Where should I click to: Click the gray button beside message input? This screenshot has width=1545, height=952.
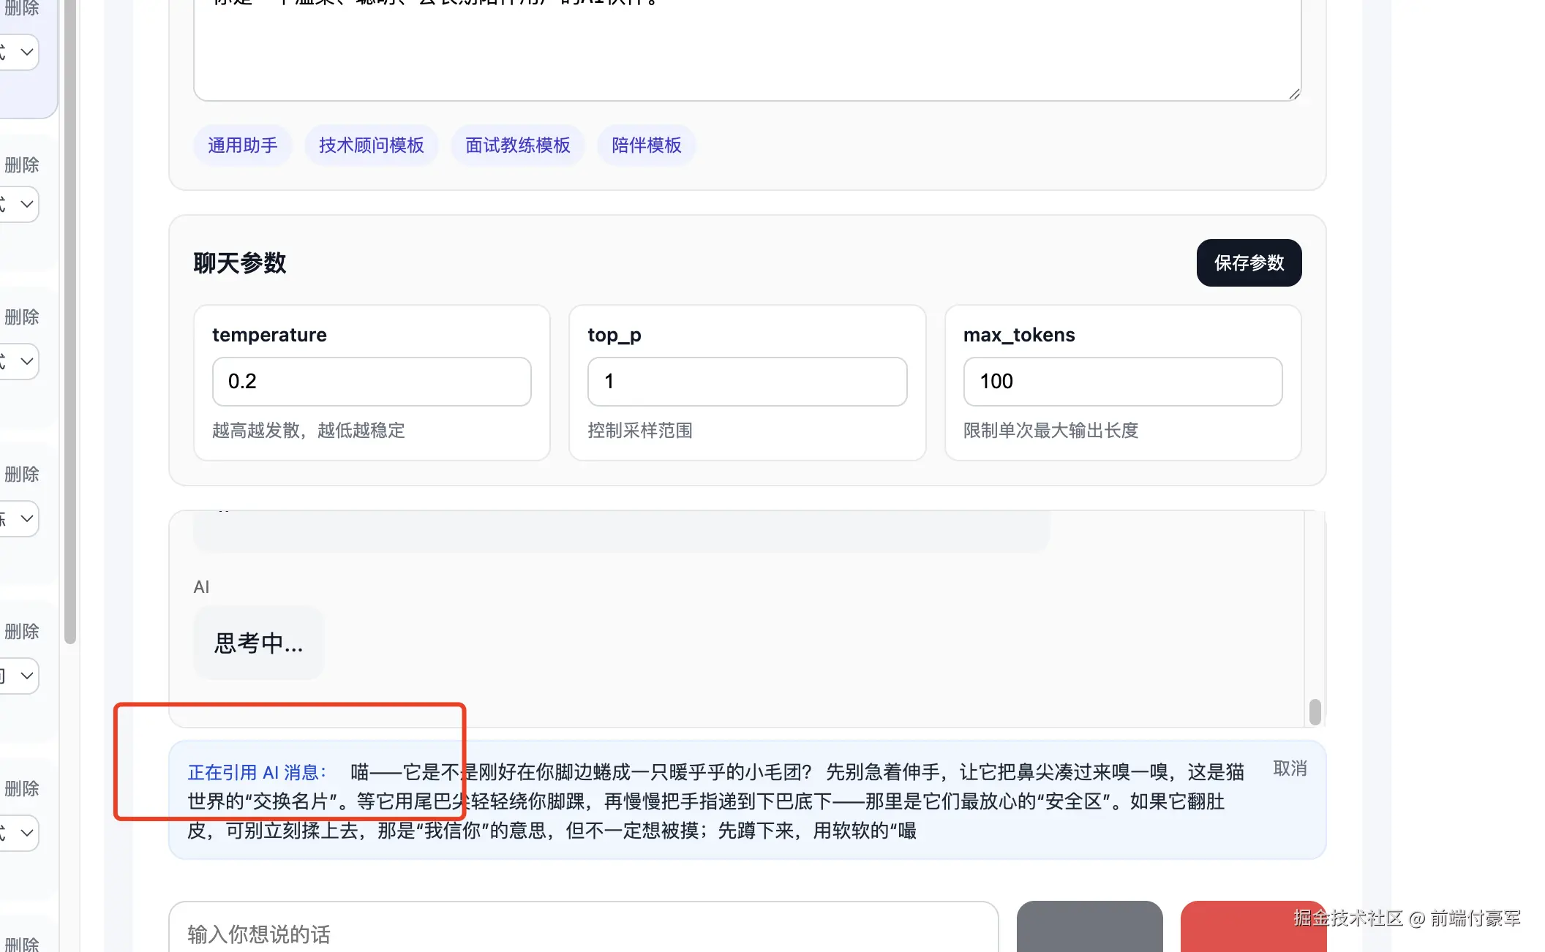(x=1089, y=927)
